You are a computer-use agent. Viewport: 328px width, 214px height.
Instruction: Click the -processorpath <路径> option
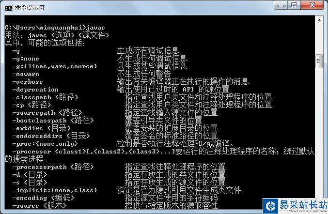click(x=53, y=167)
